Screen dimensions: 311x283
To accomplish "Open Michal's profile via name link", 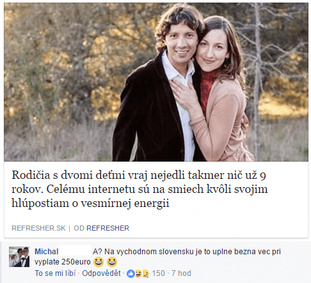I will [47, 252].
